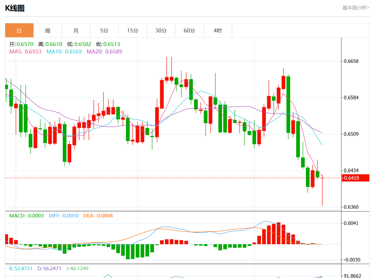380x278 pixels.
Task: Choose the 60分 interval tab
Action: [x=189, y=30]
